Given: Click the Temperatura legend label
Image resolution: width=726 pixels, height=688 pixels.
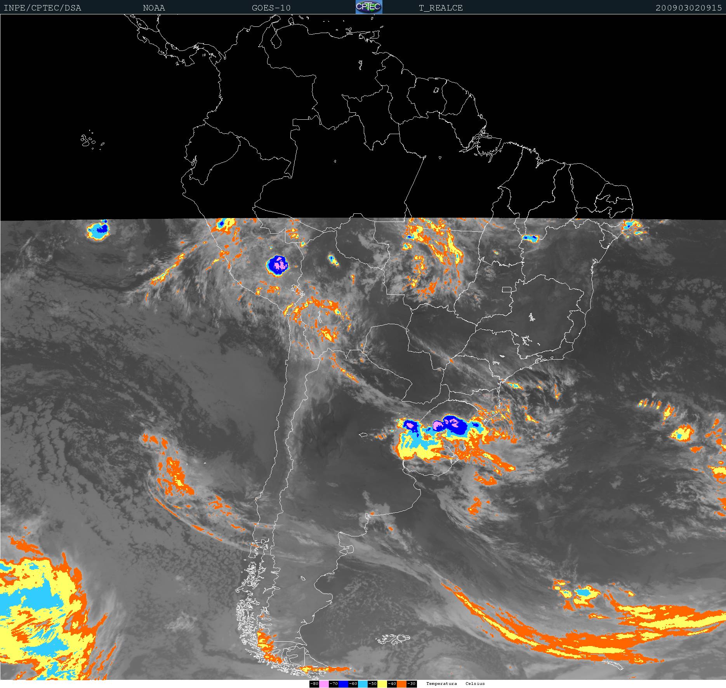Looking at the screenshot, I should tap(441, 683).
